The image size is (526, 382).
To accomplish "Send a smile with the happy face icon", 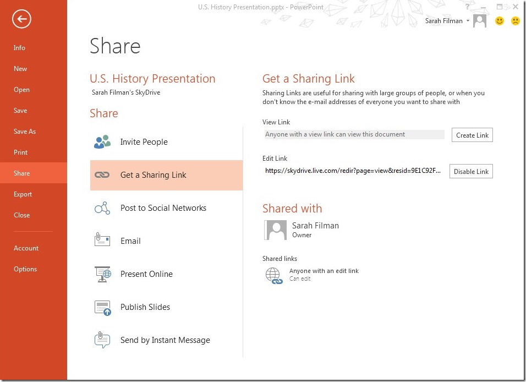I will 500,21.
